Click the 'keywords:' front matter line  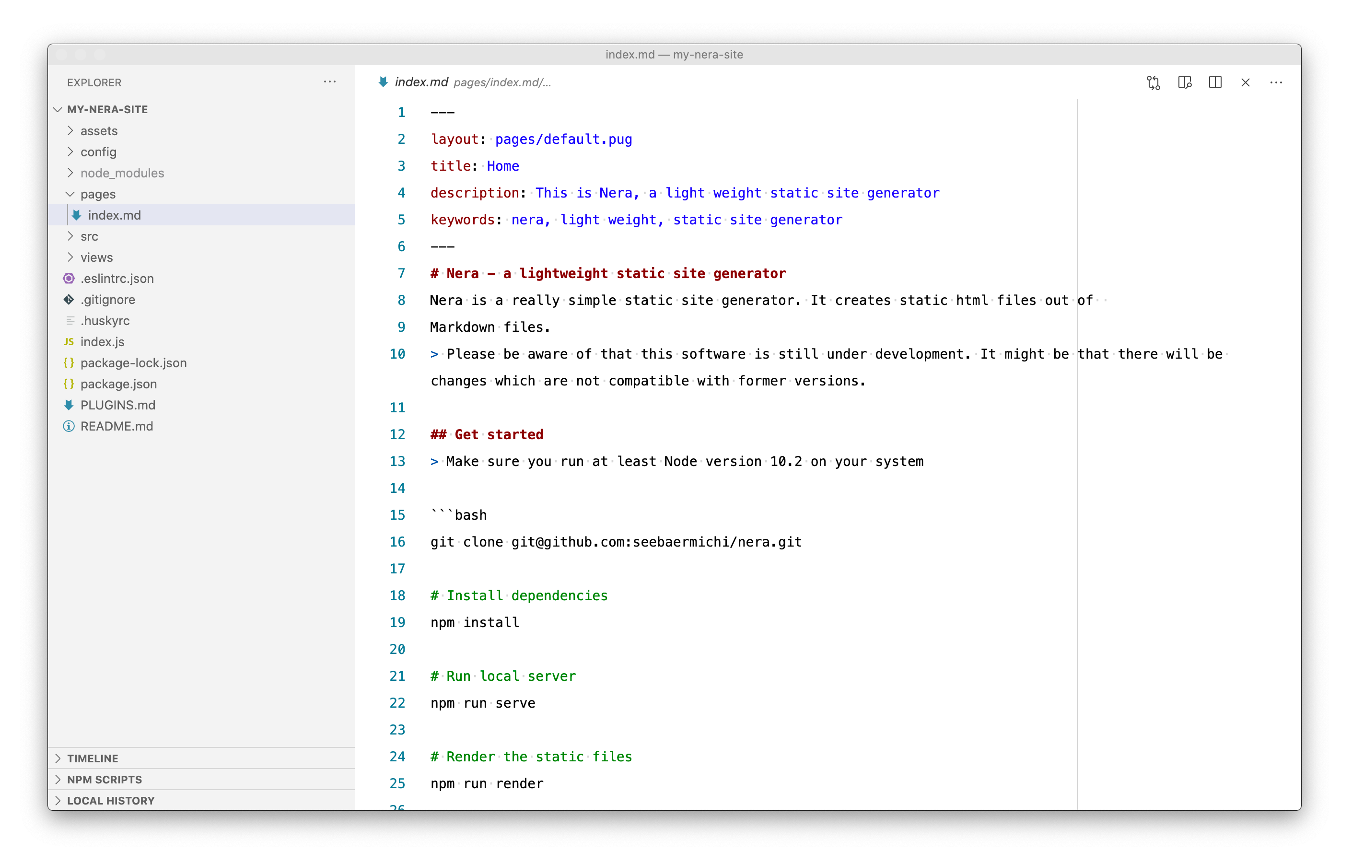[636, 220]
